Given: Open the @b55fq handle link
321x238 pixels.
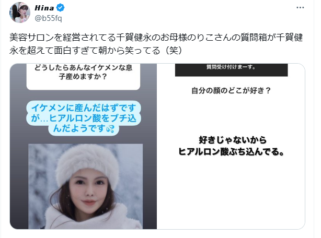Looking at the screenshot, I should pos(48,18).
